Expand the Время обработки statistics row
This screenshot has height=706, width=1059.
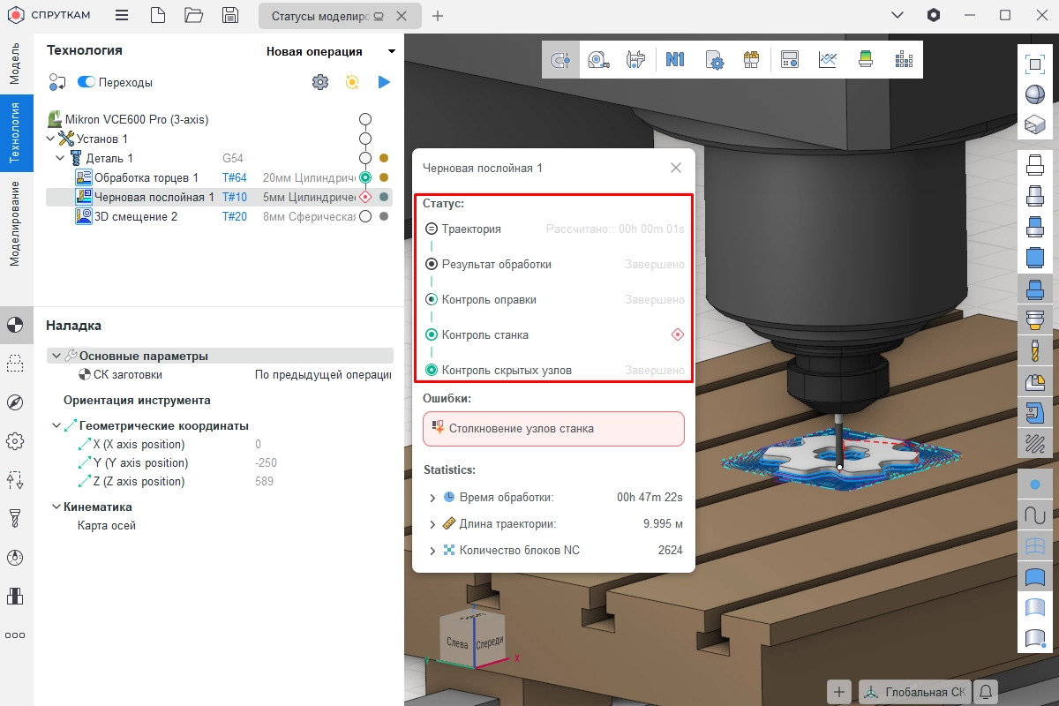click(432, 498)
